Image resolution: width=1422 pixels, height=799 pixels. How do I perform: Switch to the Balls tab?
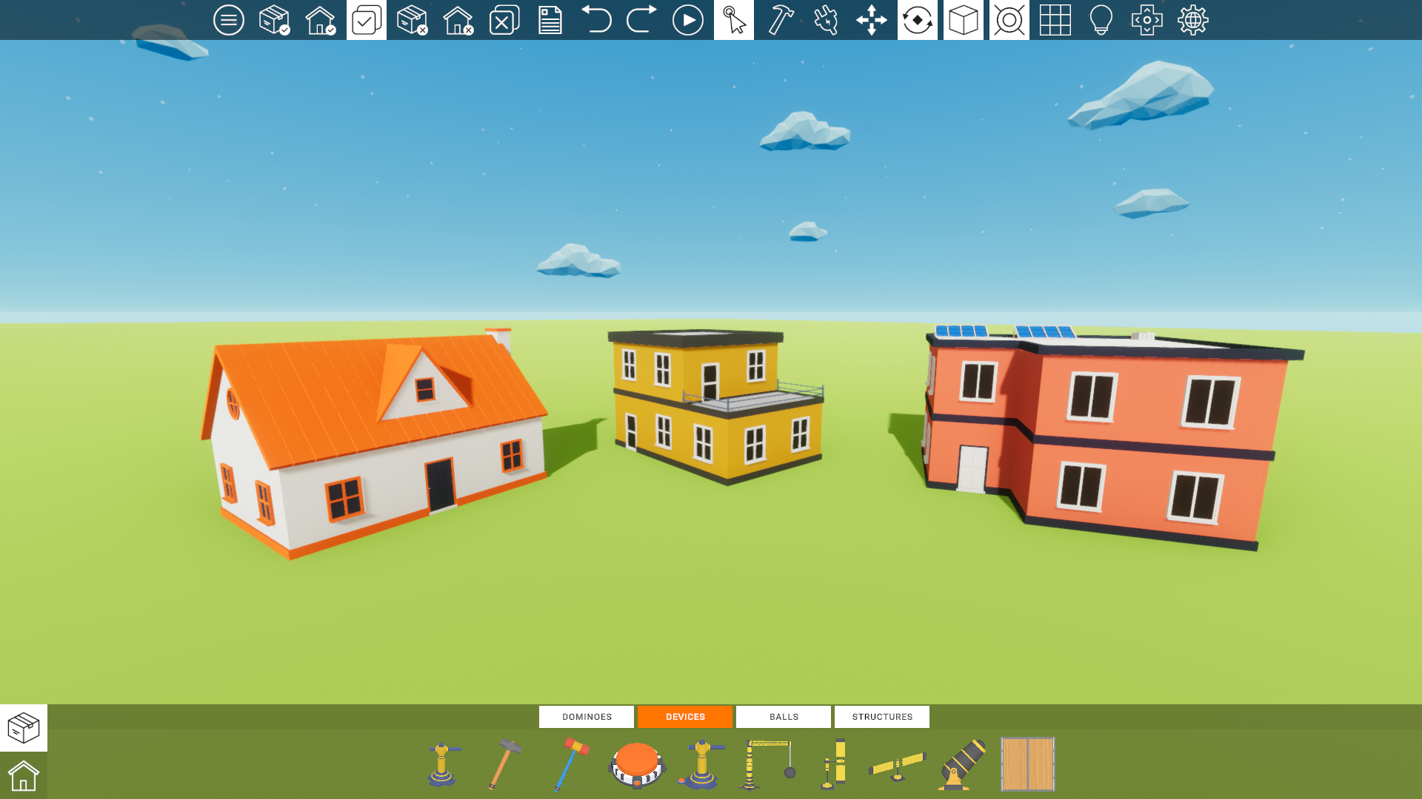point(784,716)
